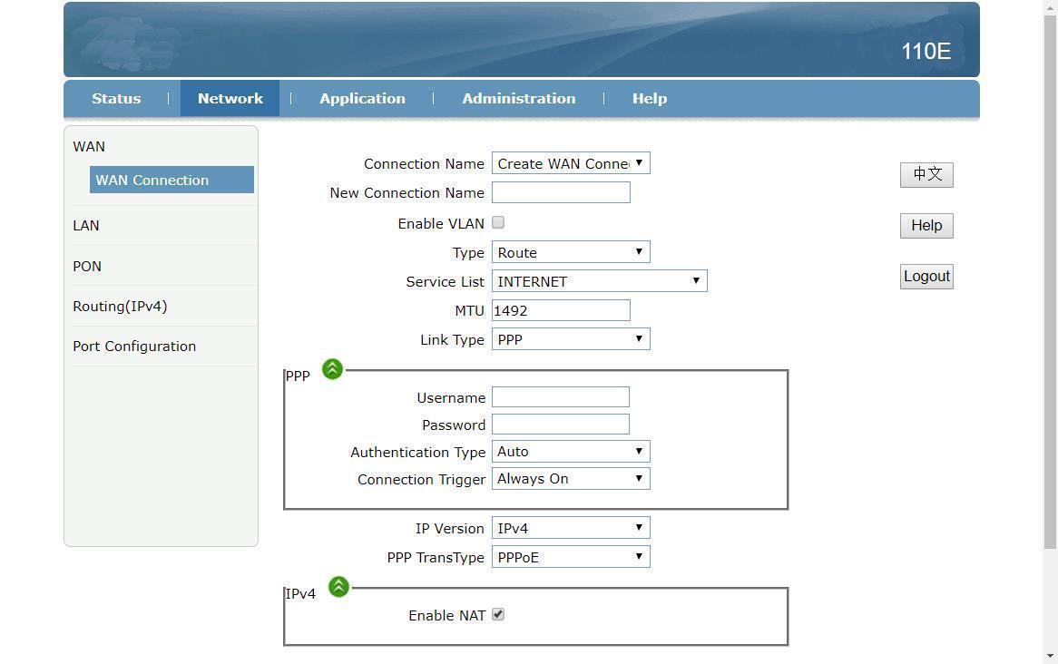This screenshot has width=1058, height=664.
Task: Collapse the IPv4 section with green arrow icon
Action: click(338, 587)
